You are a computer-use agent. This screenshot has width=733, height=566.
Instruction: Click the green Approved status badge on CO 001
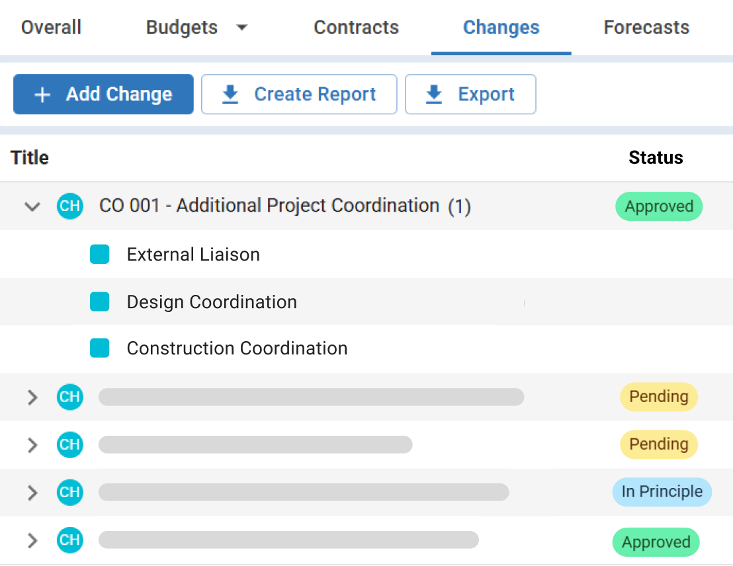coord(659,206)
